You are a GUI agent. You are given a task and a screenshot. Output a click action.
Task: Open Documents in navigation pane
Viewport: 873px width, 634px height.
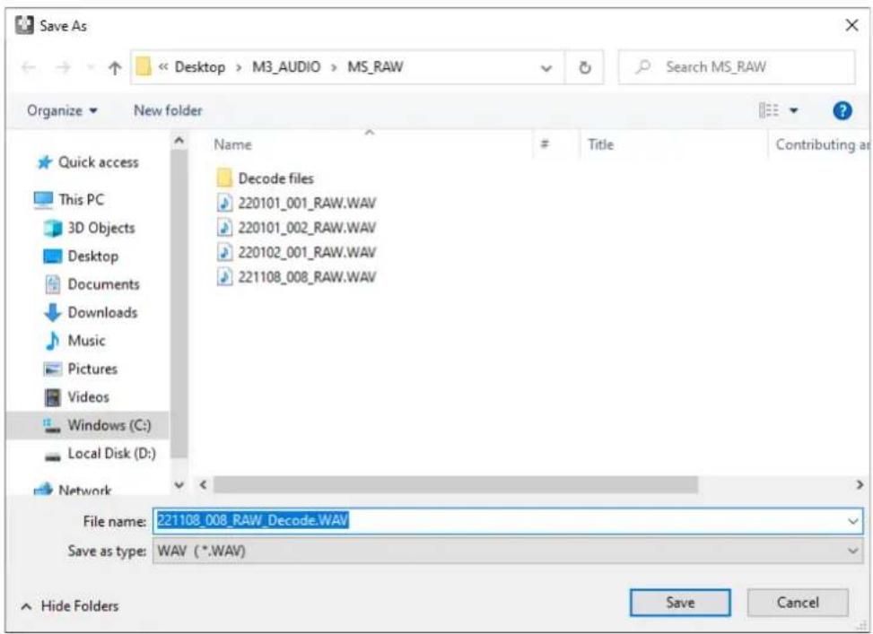click(103, 284)
